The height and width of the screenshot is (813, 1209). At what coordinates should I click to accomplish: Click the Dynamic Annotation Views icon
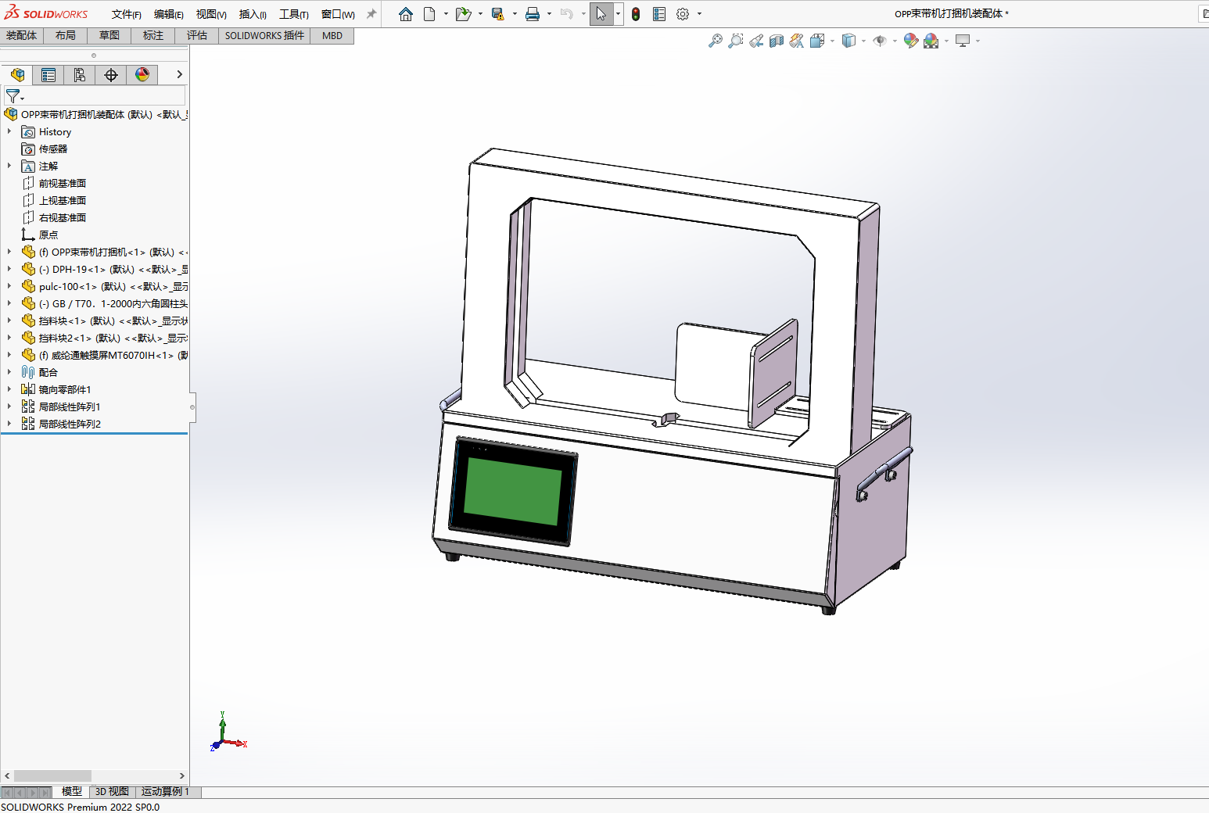tap(796, 41)
